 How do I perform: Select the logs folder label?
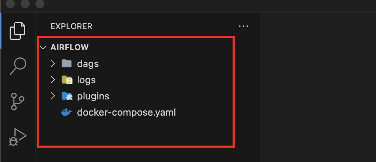86,80
